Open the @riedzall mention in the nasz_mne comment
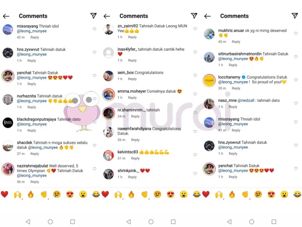Image resolution: width=302 pixels, height=227 pixels. click(x=246, y=100)
